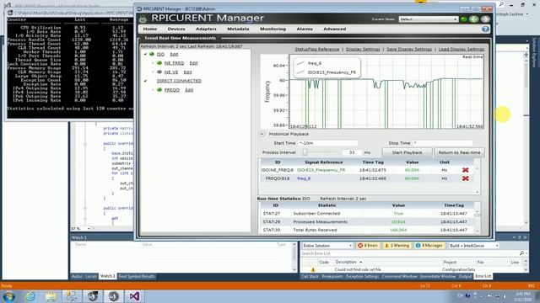The height and width of the screenshot is (303, 540).
Task: Switch to the Breakpoints tab
Action: pyautogui.click(x=332, y=276)
